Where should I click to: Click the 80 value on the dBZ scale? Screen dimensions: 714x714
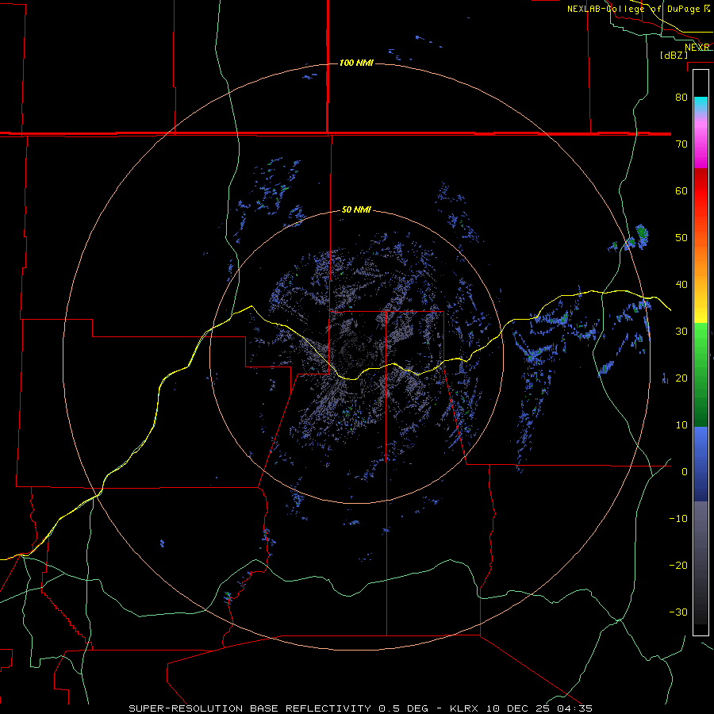coord(681,97)
